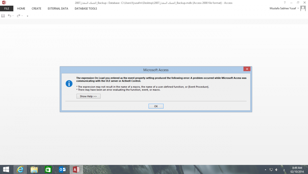
Task: Launch Internet Explorer from the taskbar
Action: [x=20, y=169]
